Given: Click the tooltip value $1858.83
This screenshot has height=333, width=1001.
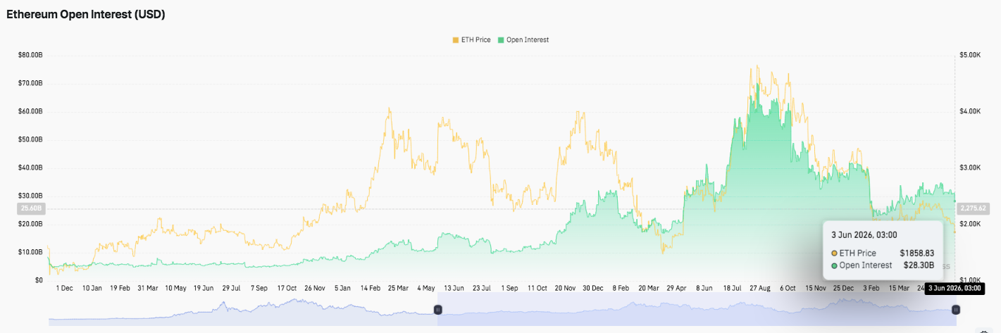Looking at the screenshot, I should (916, 253).
